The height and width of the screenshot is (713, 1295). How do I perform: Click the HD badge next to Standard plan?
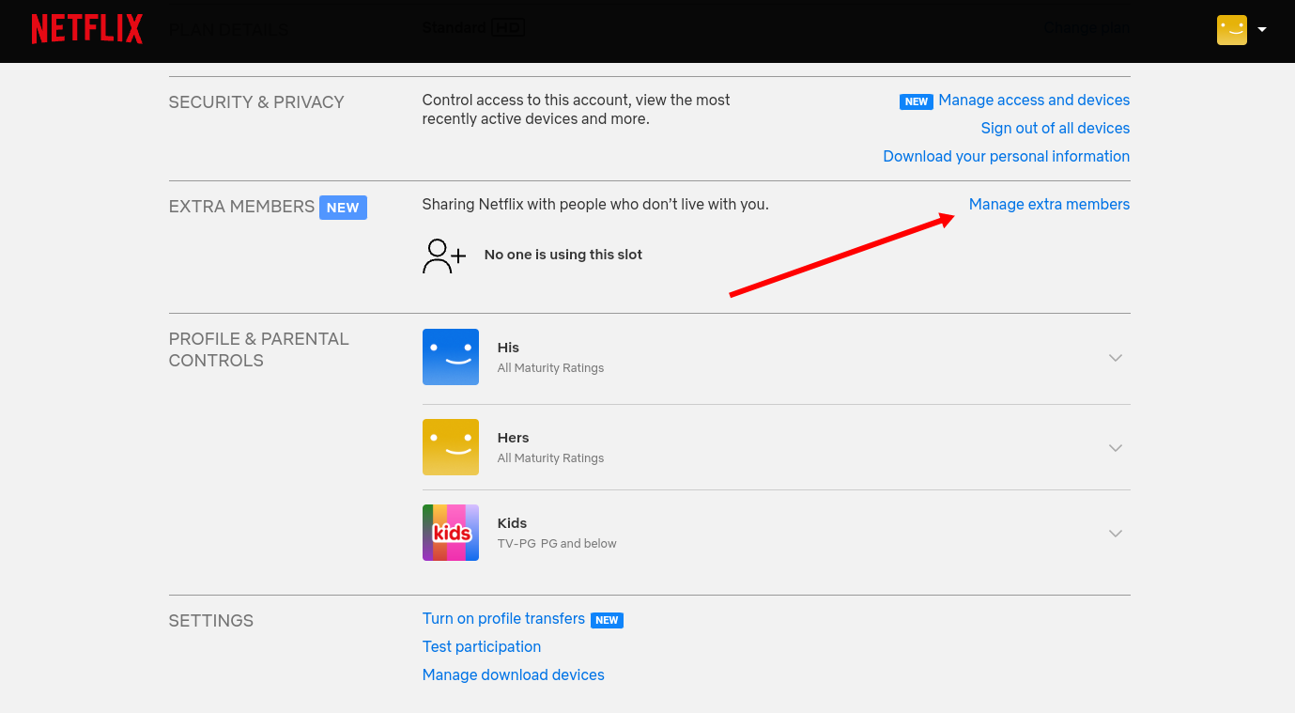[x=512, y=27]
